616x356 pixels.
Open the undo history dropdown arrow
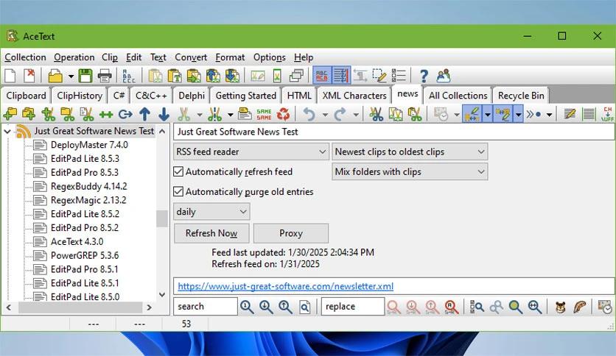tap(325, 115)
